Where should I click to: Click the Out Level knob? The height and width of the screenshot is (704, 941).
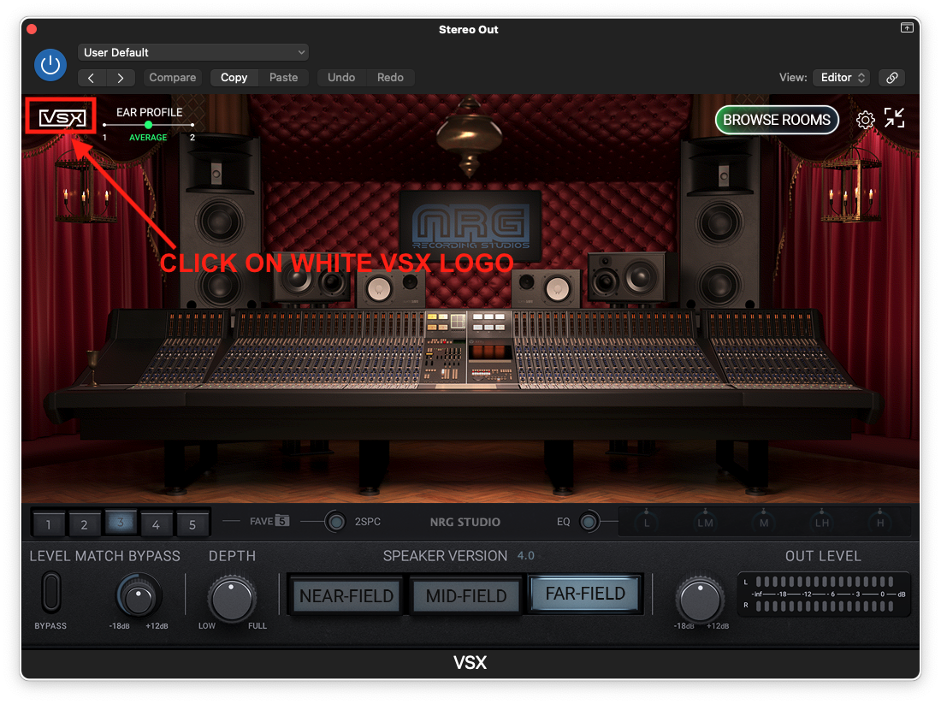point(700,599)
